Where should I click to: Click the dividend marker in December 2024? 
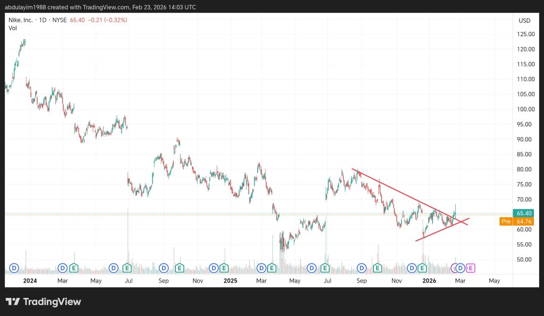pyautogui.click(x=214, y=268)
